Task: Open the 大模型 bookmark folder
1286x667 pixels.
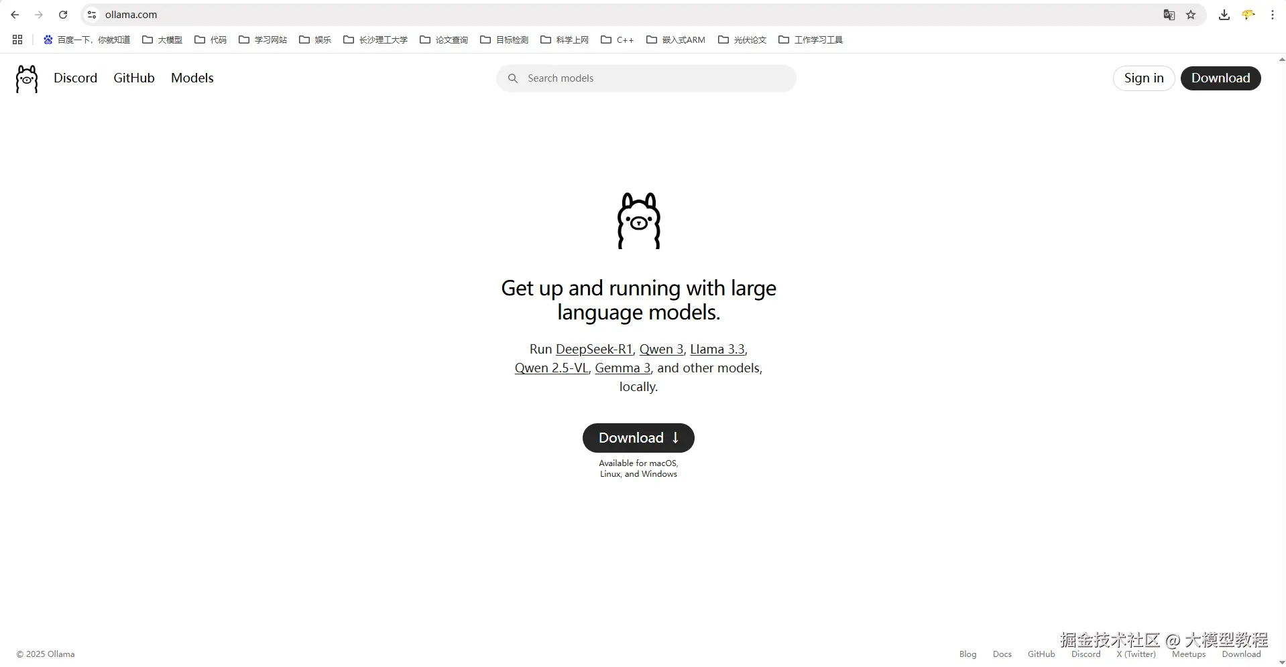Action: pos(162,40)
